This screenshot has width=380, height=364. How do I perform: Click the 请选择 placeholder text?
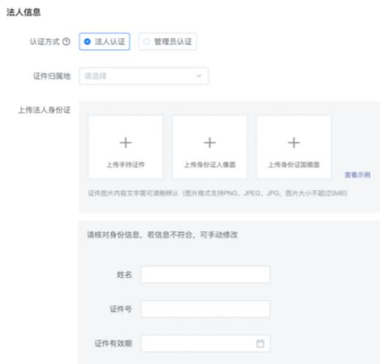tap(95, 76)
